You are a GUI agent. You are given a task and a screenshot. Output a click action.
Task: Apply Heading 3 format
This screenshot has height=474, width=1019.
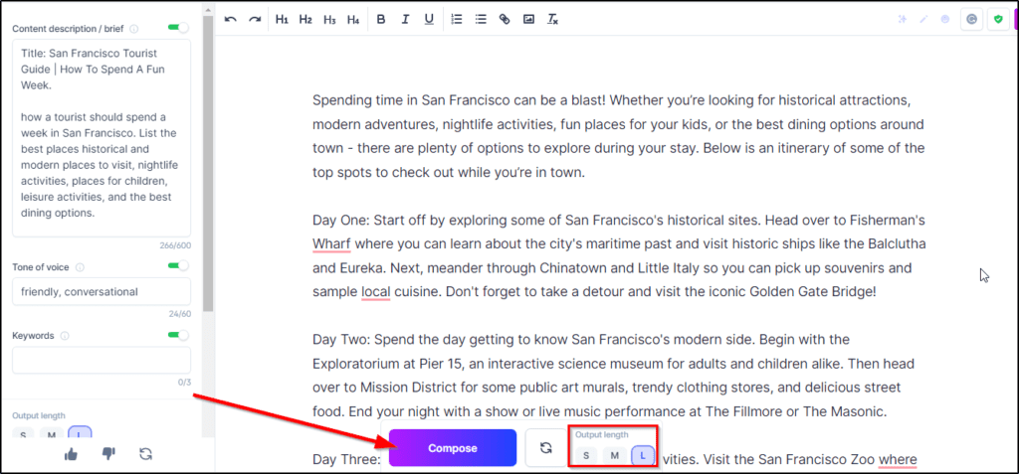pos(329,19)
